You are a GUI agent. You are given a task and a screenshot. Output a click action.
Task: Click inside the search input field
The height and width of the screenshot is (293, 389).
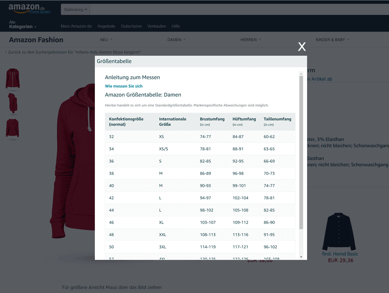point(182,9)
